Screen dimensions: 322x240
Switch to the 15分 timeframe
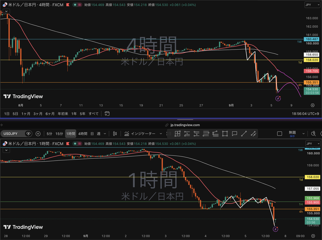(x=59, y=134)
